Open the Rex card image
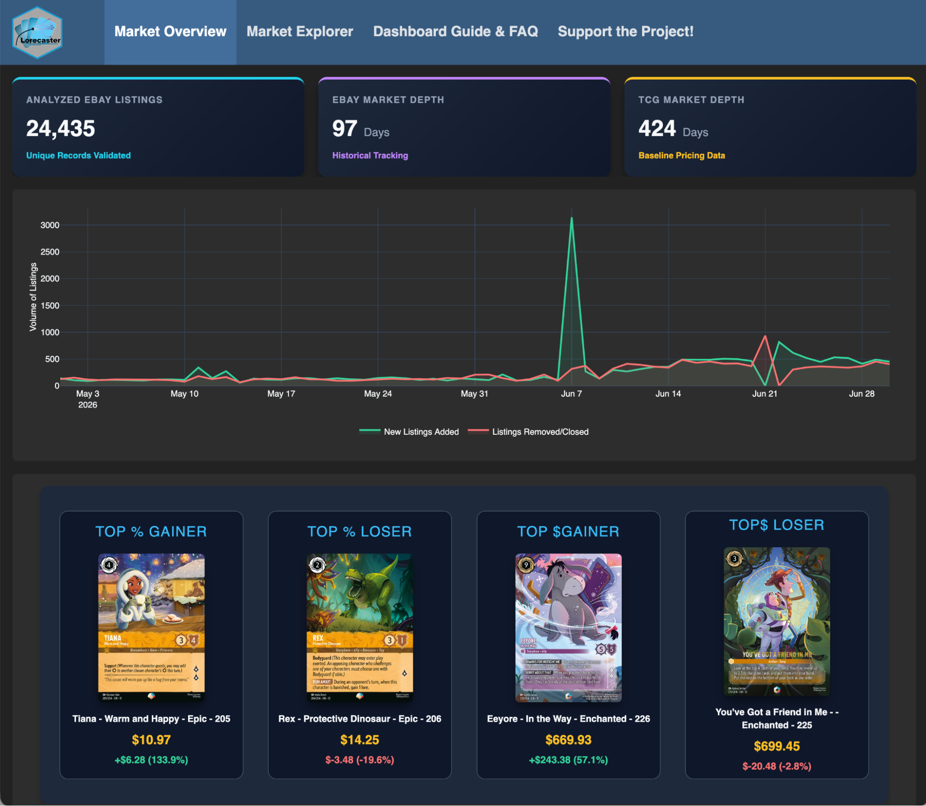The image size is (926, 806). click(360, 628)
